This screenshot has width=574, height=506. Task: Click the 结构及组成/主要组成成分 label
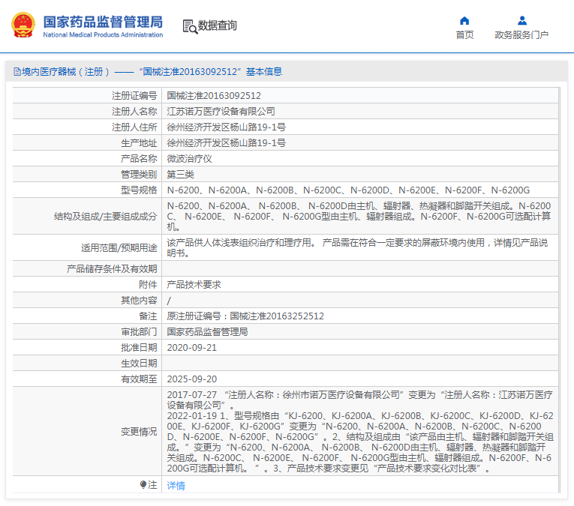106,217
